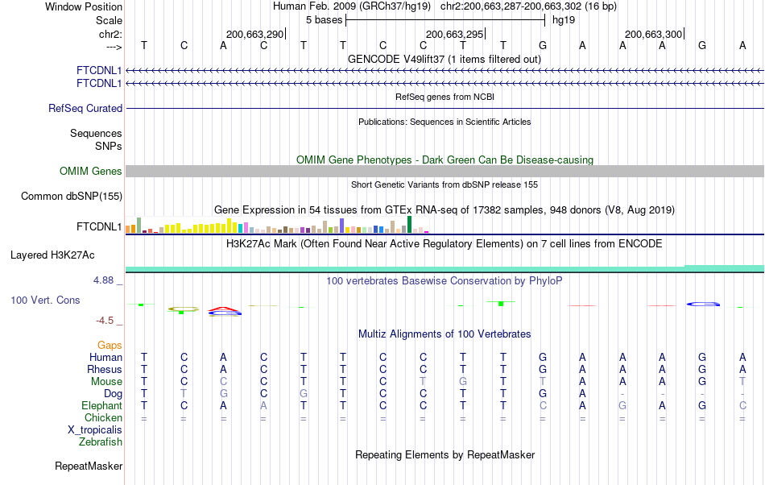This screenshot has height=485, width=765.
Task: Click the hg19 scale bar label
Action: click(564, 20)
